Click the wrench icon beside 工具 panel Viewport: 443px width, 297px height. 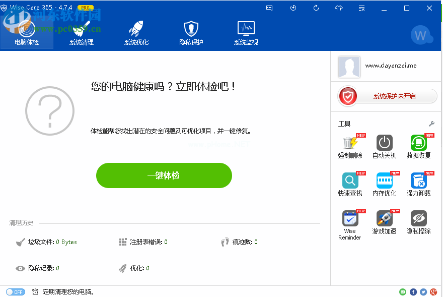431,123
